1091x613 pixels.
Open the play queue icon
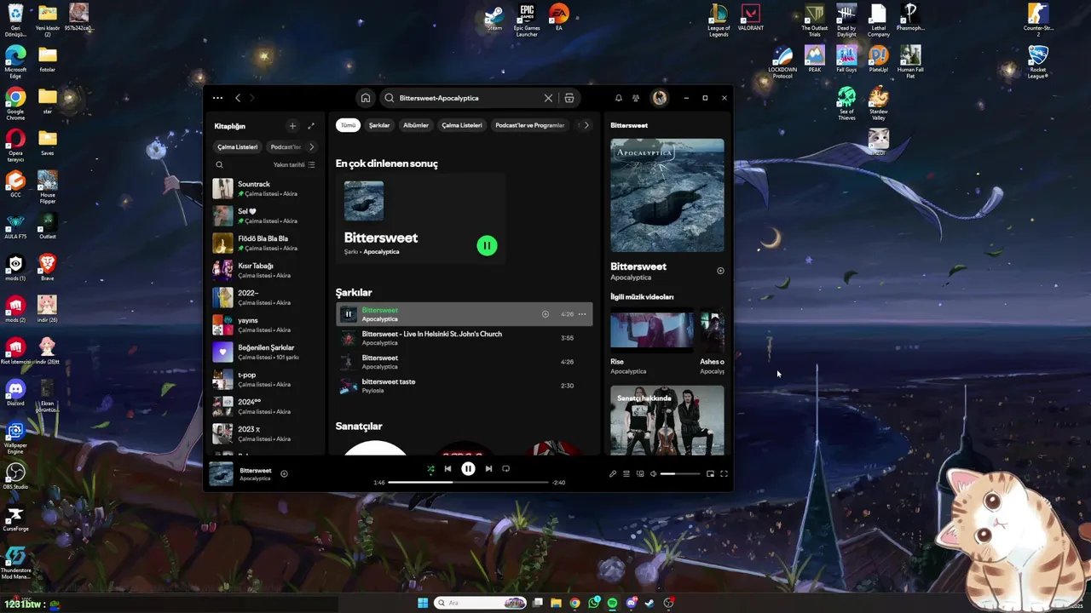(626, 473)
